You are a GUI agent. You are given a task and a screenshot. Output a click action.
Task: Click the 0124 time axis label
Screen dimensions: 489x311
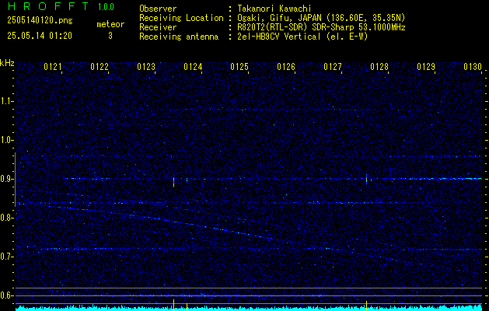[x=193, y=67]
